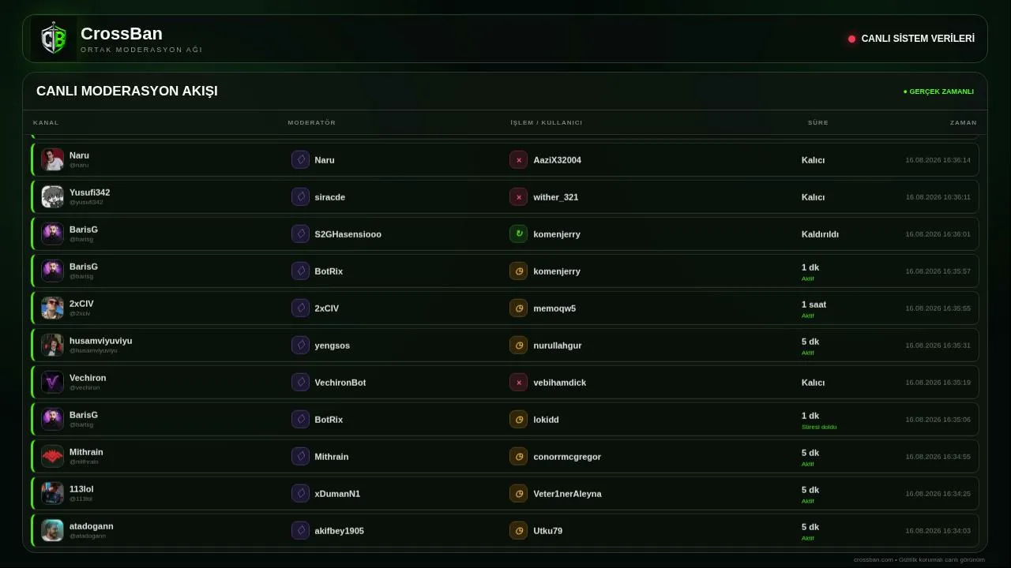The width and height of the screenshot is (1011, 568).
Task: Click the red ban icon beside AaziX32004
Action: pyautogui.click(x=518, y=160)
